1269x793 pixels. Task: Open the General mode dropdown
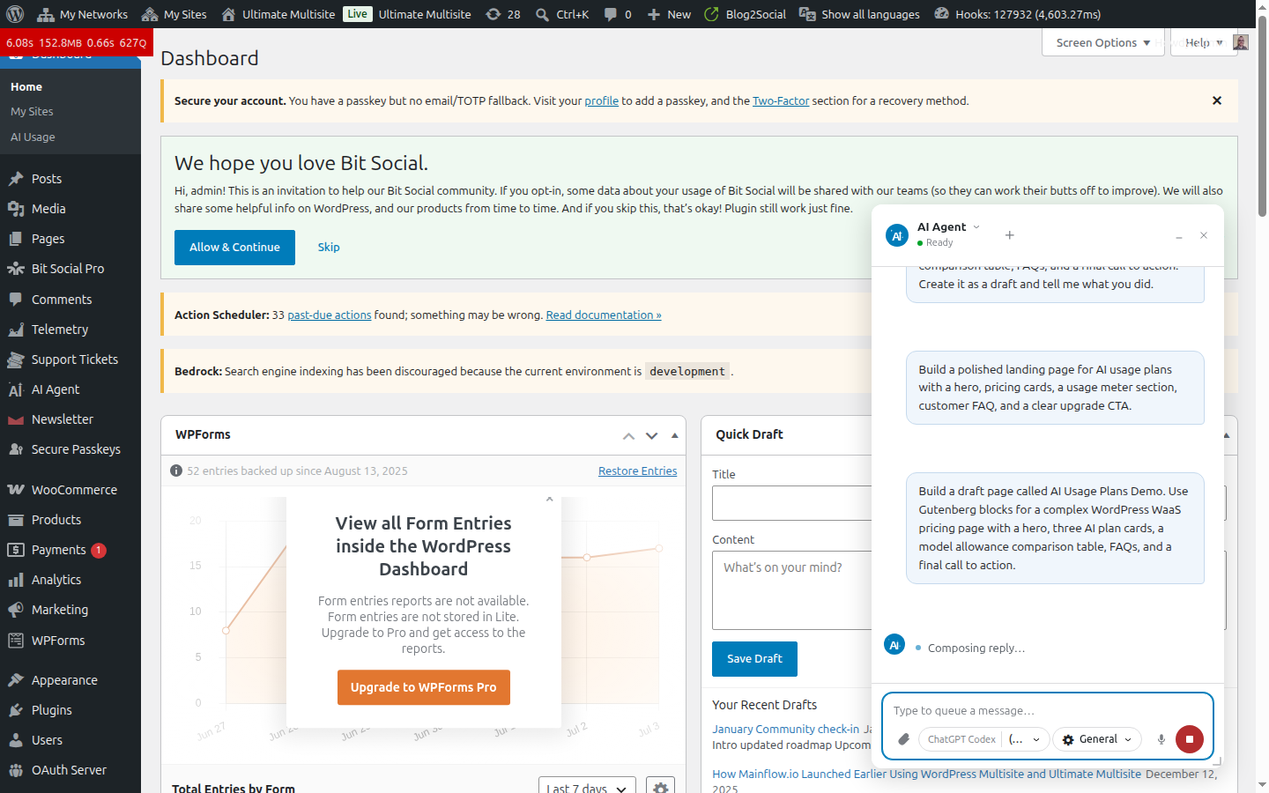(x=1097, y=739)
